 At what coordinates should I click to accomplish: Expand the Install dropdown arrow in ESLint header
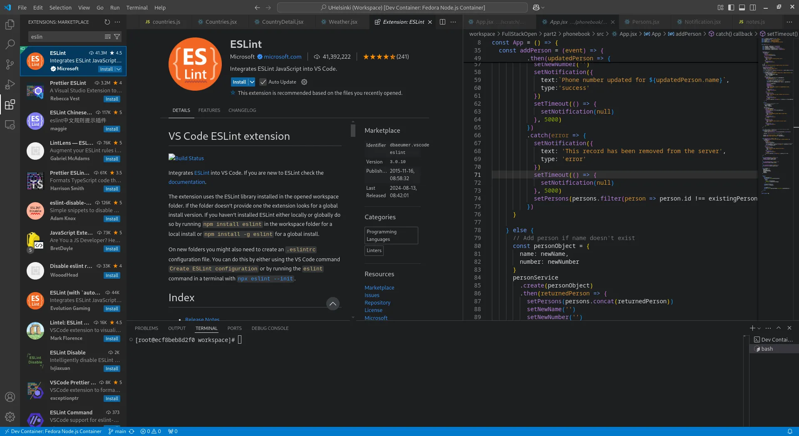pos(252,82)
